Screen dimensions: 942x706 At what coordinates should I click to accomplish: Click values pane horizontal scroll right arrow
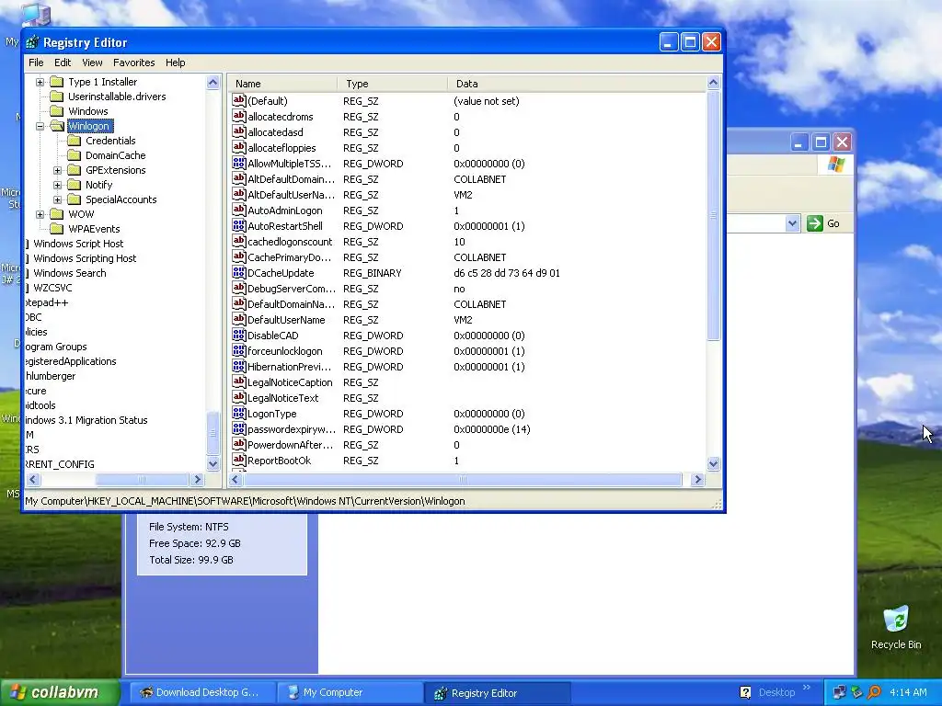point(697,479)
